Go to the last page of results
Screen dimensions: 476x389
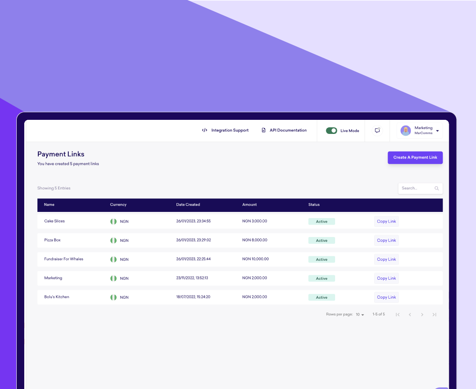coord(435,315)
